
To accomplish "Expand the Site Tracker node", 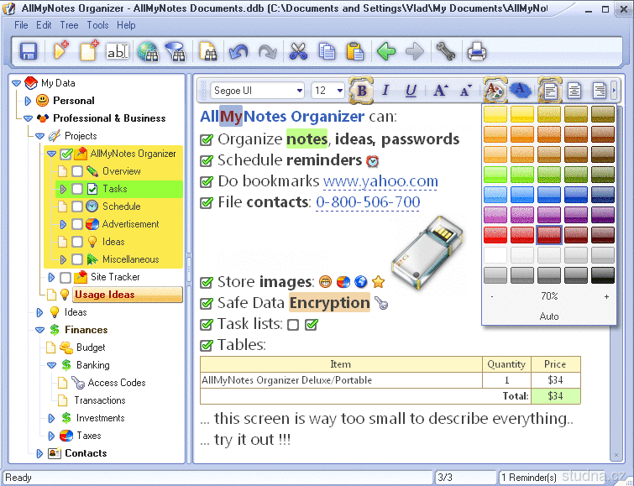I will tap(51, 277).
